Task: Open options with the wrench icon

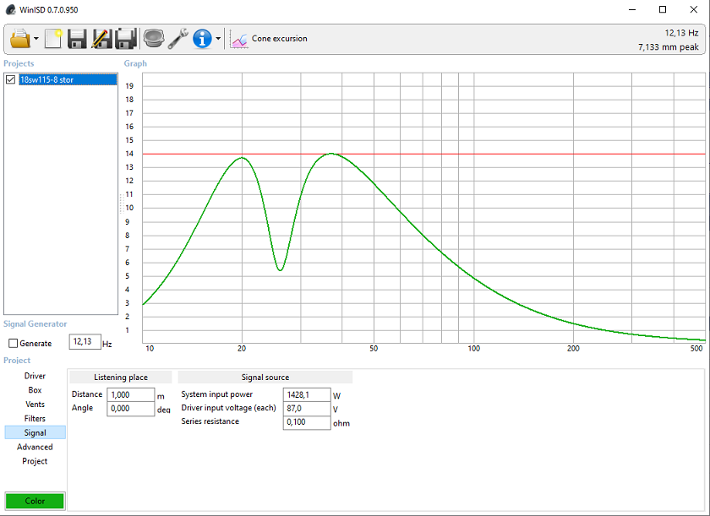Action: pos(178,39)
